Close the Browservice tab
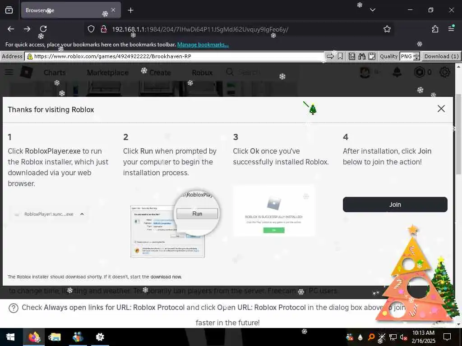Screen dimensions: 462x346 113,10
